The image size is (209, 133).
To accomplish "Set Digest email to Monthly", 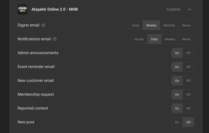I will tap(169, 25).
